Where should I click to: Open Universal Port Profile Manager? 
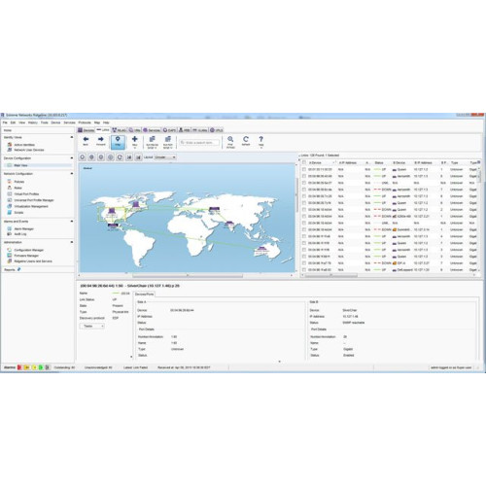pyautogui.click(x=34, y=200)
